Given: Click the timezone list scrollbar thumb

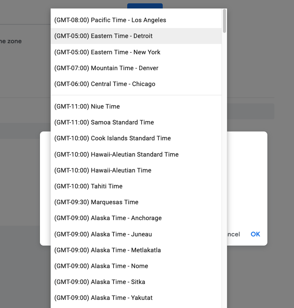Looking at the screenshot, I should click(224, 20).
